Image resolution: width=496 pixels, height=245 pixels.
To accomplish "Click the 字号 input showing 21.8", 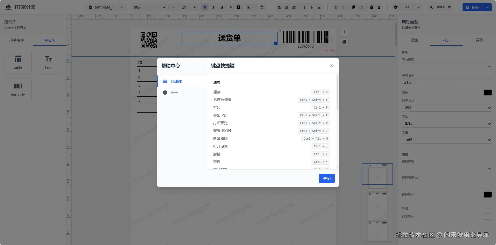I will tap(447, 82).
